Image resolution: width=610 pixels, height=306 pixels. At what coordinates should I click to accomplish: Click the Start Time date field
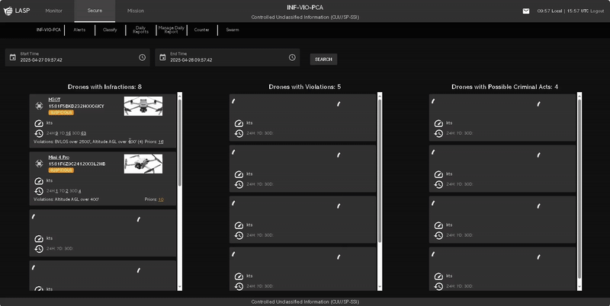78,58
